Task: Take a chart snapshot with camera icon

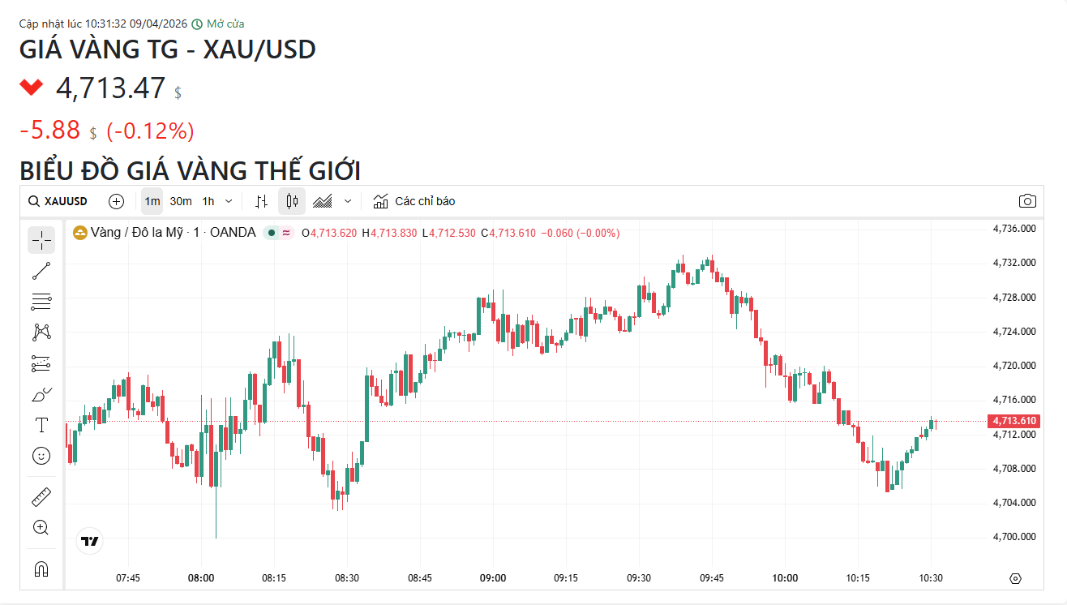Action: [x=1027, y=201]
